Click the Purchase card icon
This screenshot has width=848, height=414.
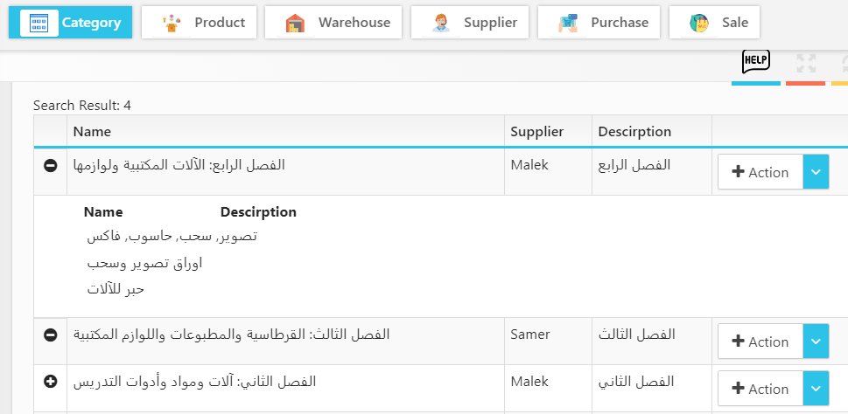[569, 24]
